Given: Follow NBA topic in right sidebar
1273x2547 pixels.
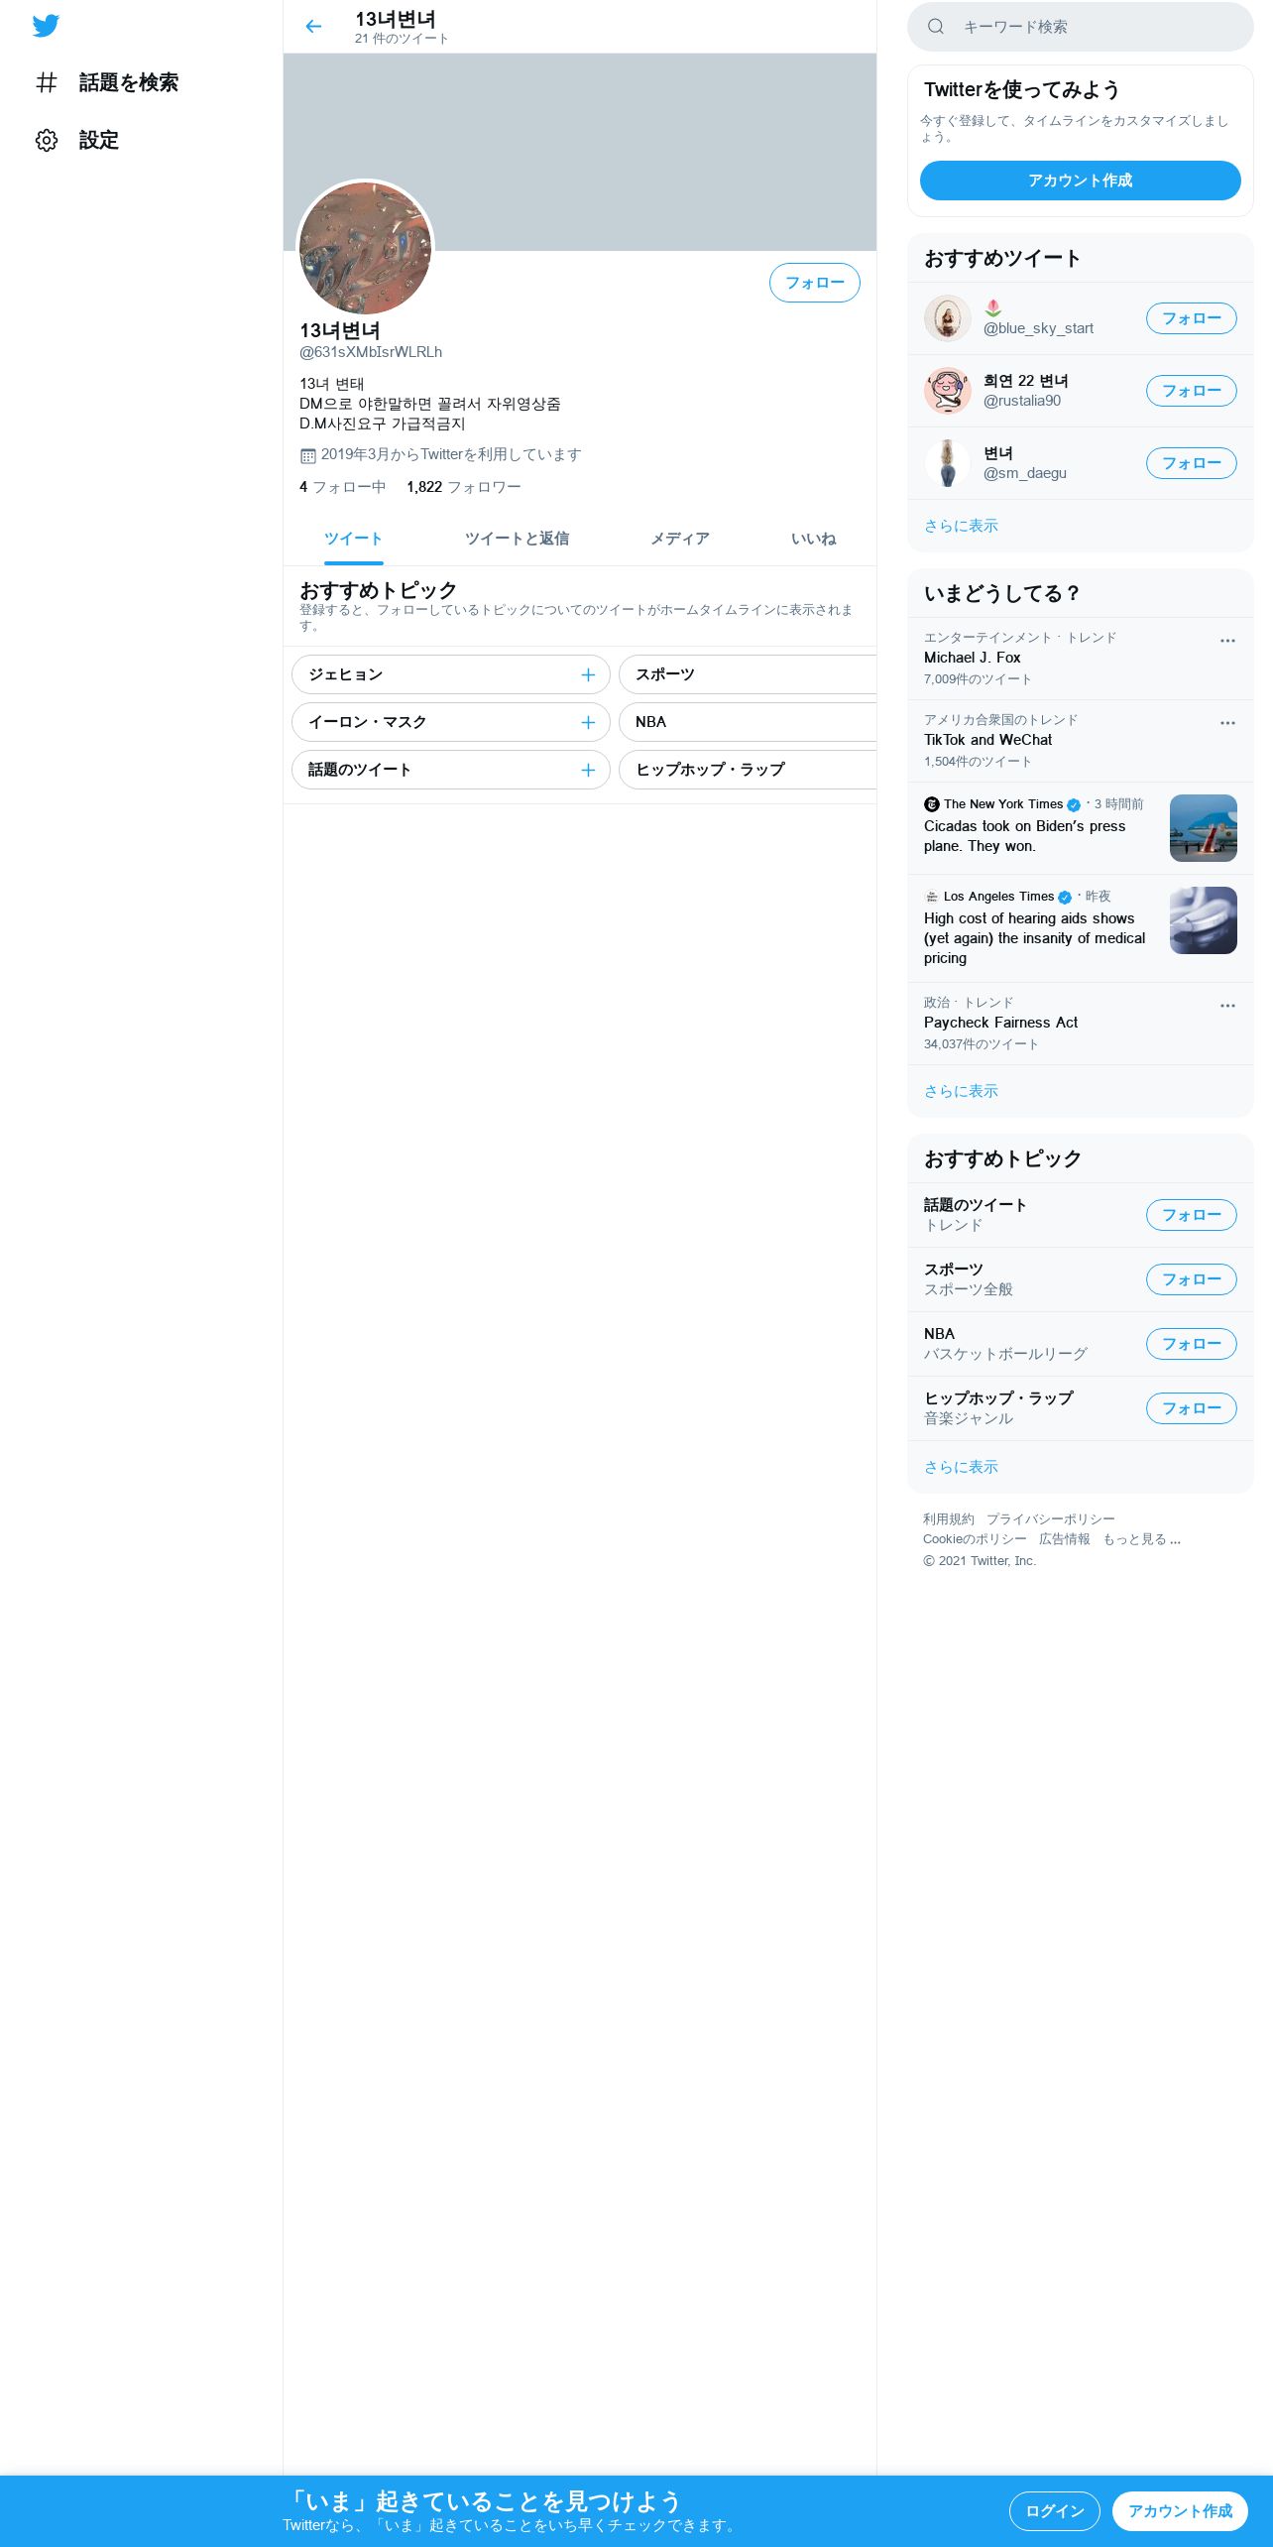Looking at the screenshot, I should tap(1192, 1344).
